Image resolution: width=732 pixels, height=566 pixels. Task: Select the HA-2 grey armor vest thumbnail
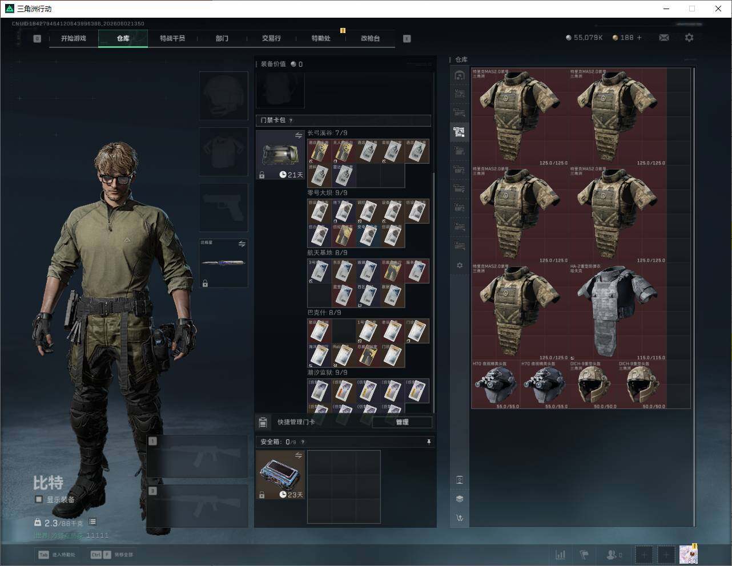(617, 311)
